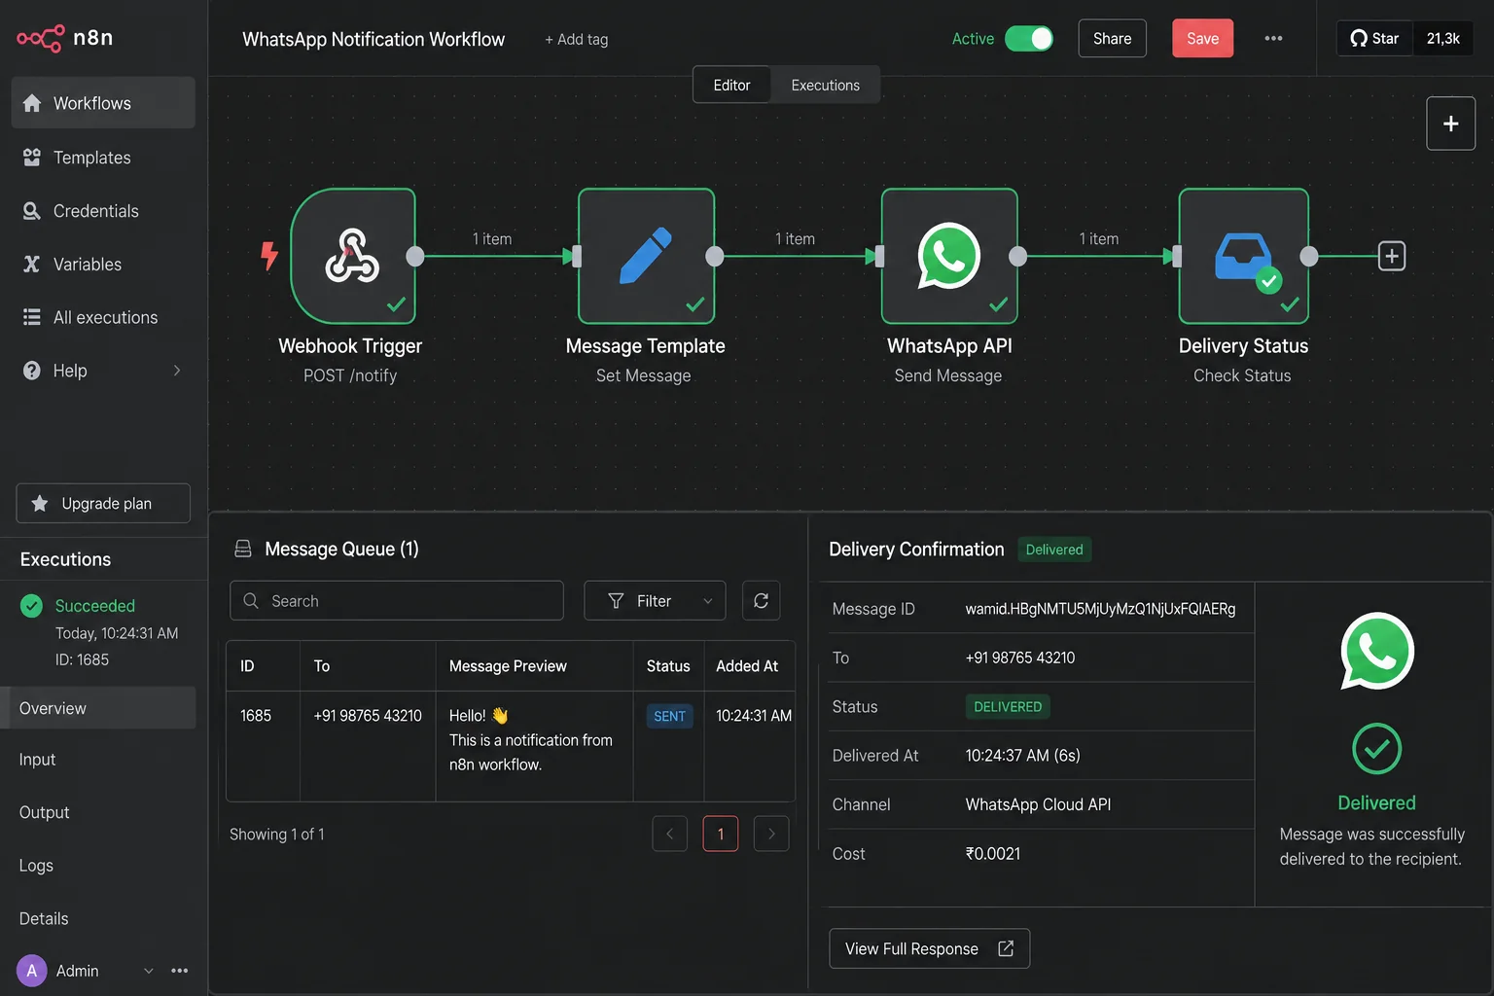Select the Output execution tab
The width and height of the screenshot is (1494, 996).
[45, 812]
